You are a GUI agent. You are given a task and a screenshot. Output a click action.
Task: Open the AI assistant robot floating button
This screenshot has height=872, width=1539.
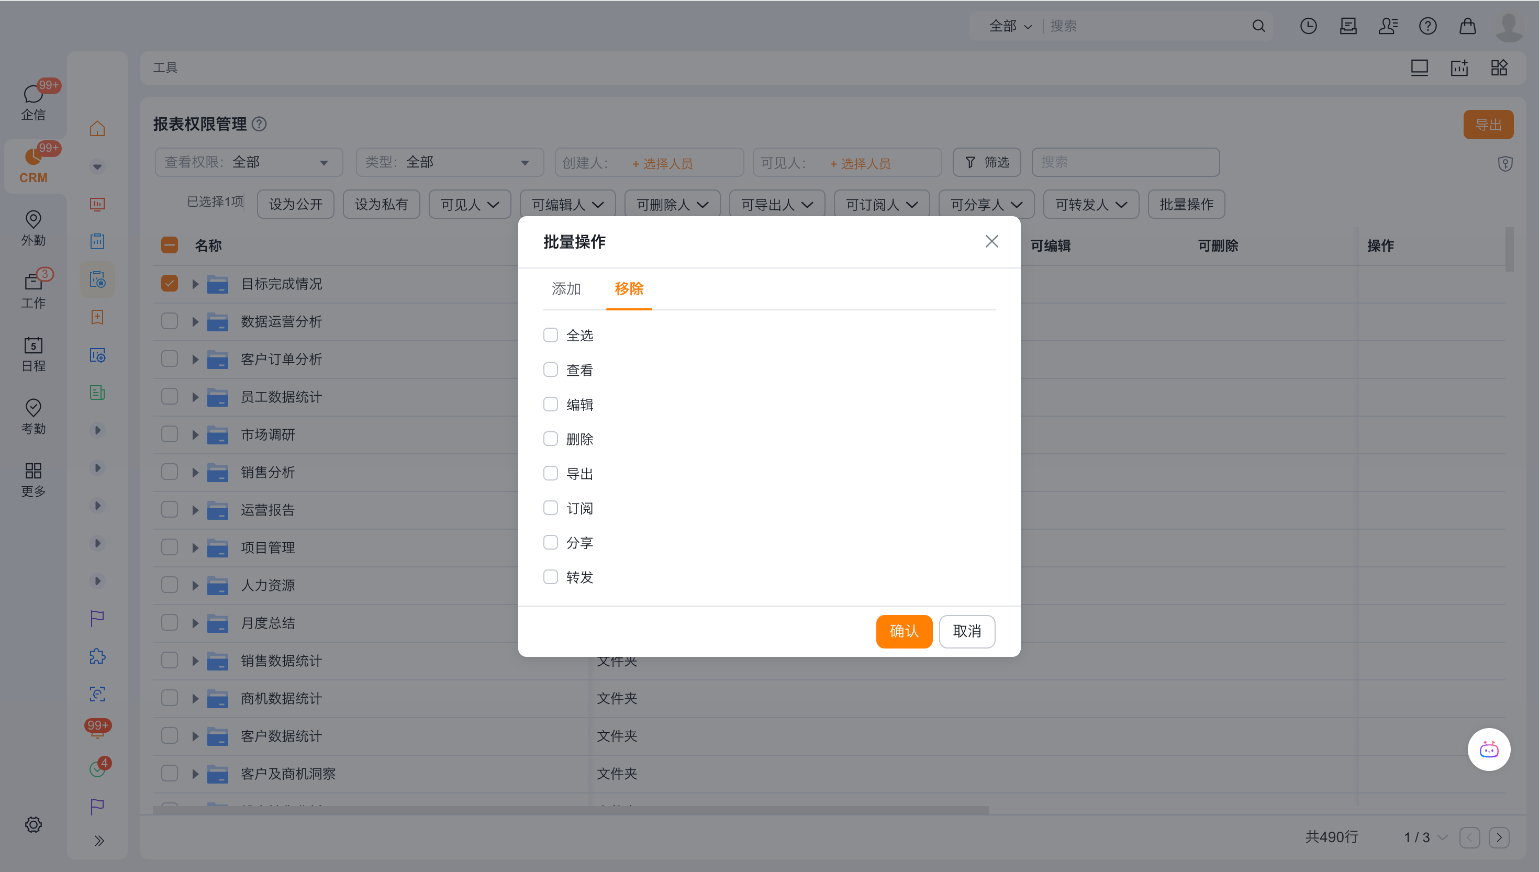1488,749
